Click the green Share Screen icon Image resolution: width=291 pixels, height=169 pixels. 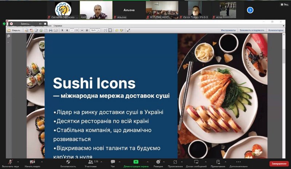pos(136,162)
